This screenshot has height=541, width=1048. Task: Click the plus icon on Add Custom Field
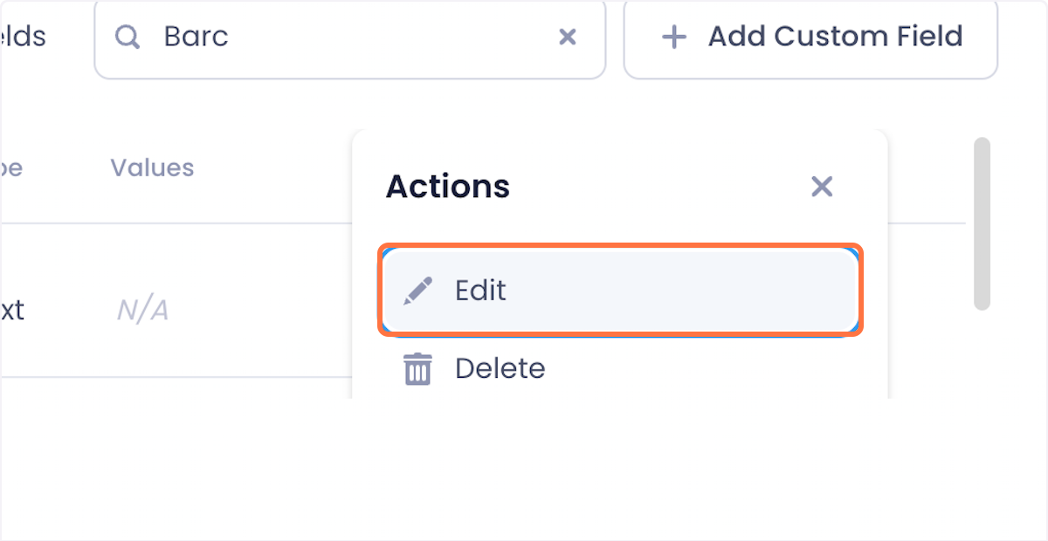[673, 37]
